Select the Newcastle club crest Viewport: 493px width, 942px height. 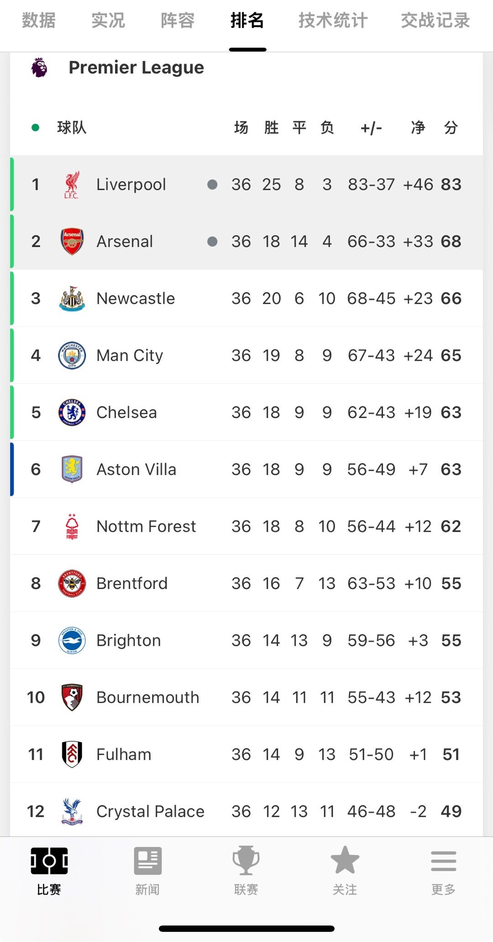[x=72, y=299]
